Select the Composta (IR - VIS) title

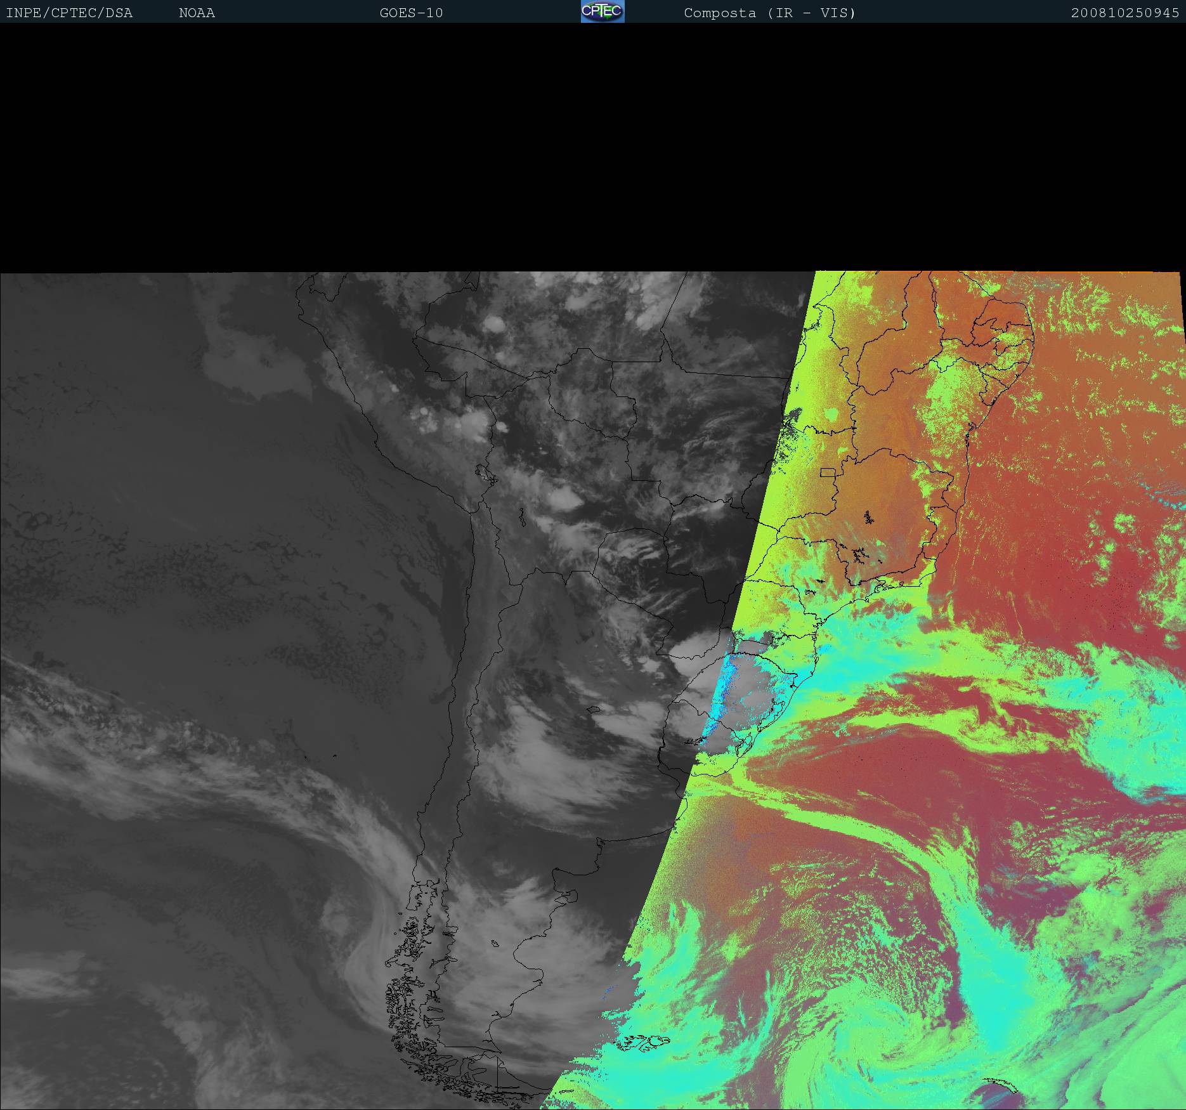click(x=769, y=13)
